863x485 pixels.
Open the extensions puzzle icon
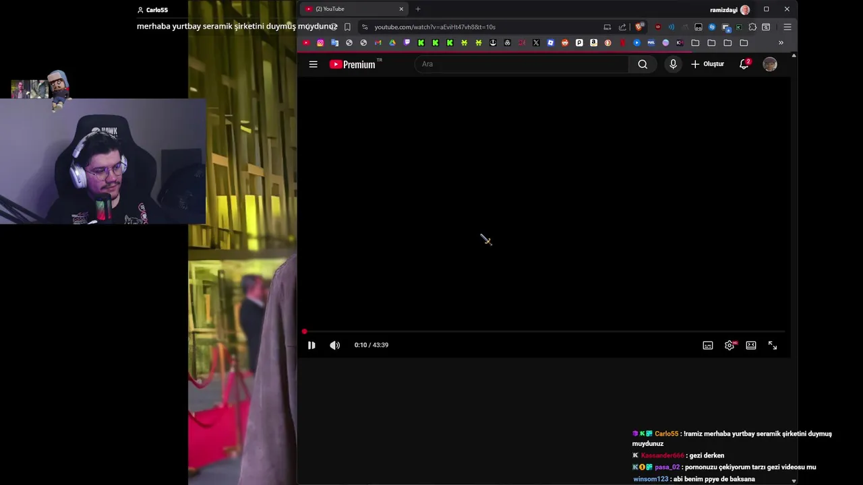pos(752,27)
